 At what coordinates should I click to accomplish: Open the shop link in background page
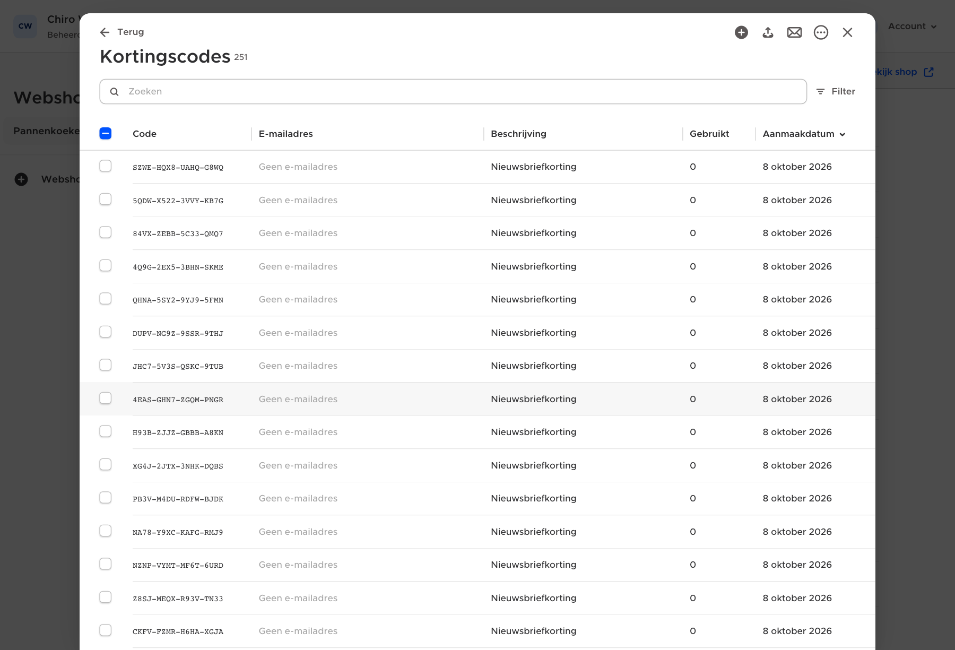pos(905,72)
